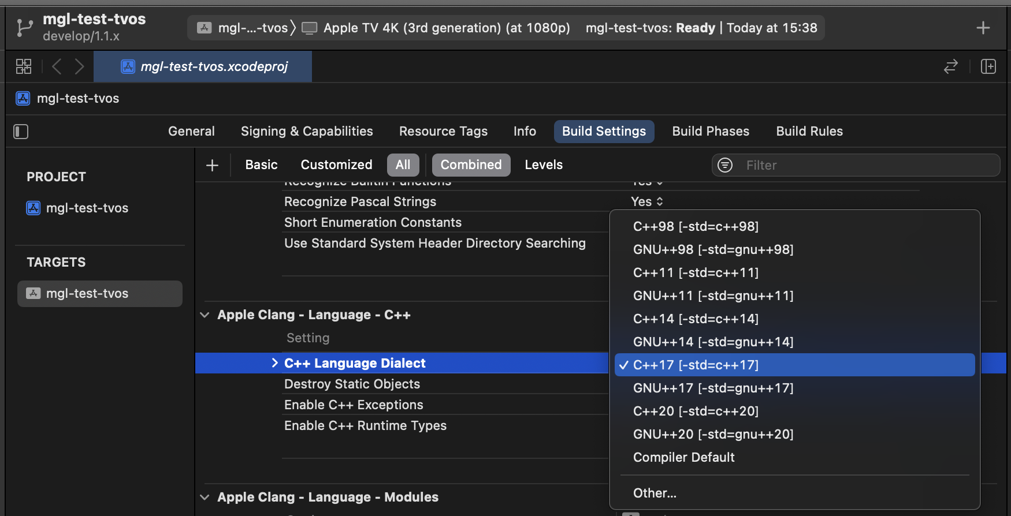The height and width of the screenshot is (516, 1011).
Task: Select mgl-test-tvos under TARGETS
Action: point(100,293)
